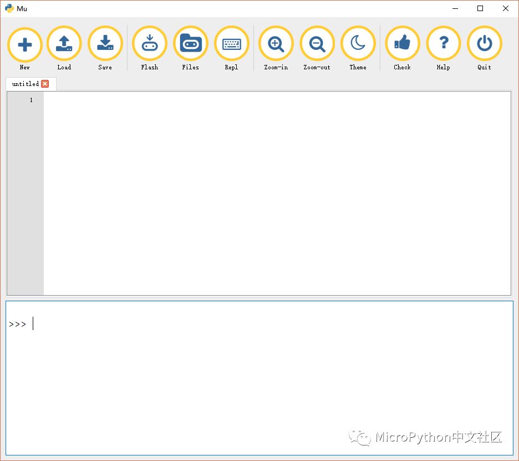This screenshot has width=519, height=461.
Task: Close the untitled tab
Action: pos(45,84)
